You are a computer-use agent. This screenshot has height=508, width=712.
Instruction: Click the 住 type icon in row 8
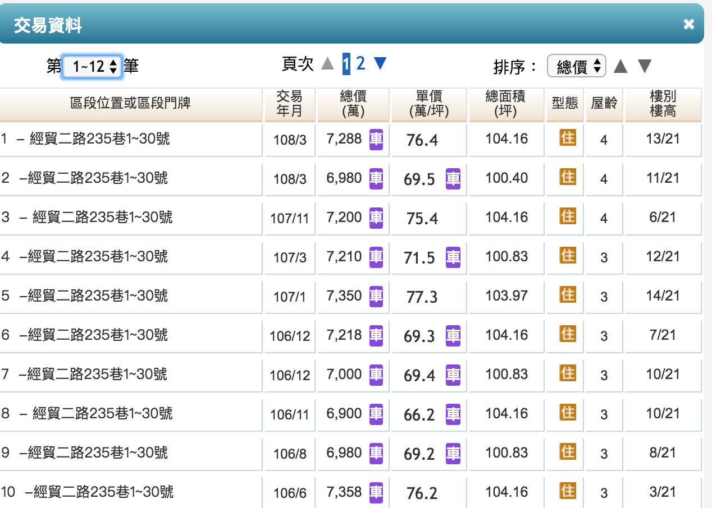(568, 412)
